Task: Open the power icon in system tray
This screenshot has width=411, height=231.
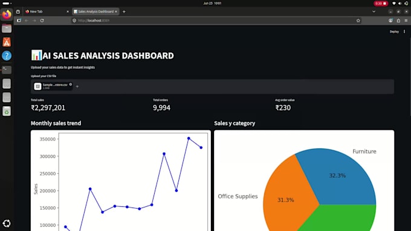Action: (406, 4)
